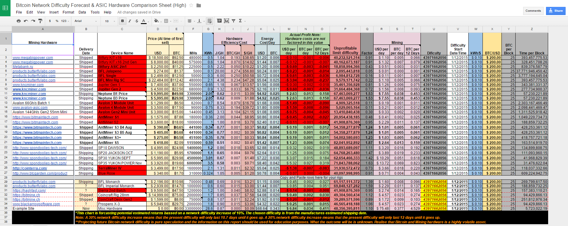Undo the last action
568x226 pixels.
[x=26, y=21]
